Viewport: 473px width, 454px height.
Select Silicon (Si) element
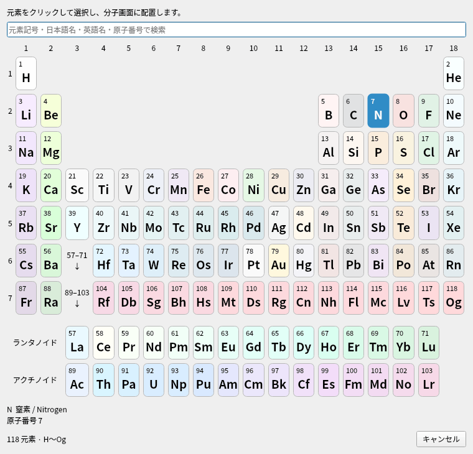354,148
